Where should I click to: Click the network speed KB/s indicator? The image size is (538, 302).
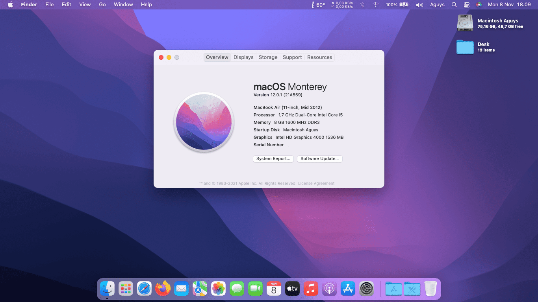[x=342, y=5]
